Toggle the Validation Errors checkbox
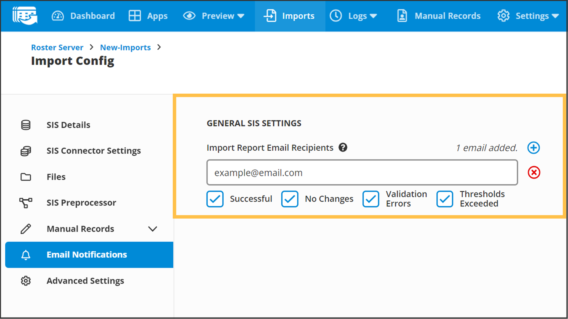 point(371,199)
